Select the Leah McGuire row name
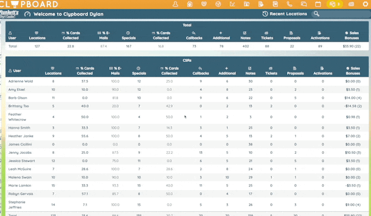Viewport: 371px width, 216px height. [19, 169]
